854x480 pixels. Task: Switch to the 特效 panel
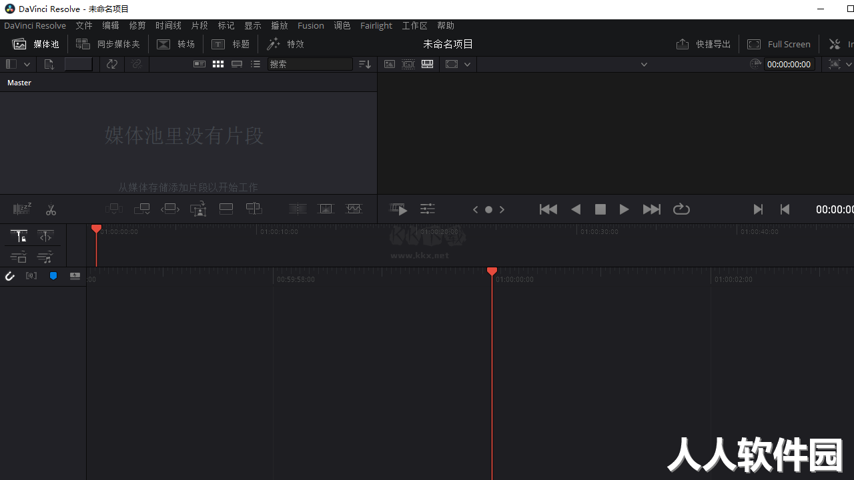point(286,44)
